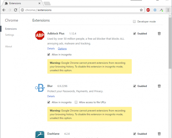Viewport: 172px width, 138px height.
Task: Select Extensions in Chrome sidebar
Action: click(11, 29)
